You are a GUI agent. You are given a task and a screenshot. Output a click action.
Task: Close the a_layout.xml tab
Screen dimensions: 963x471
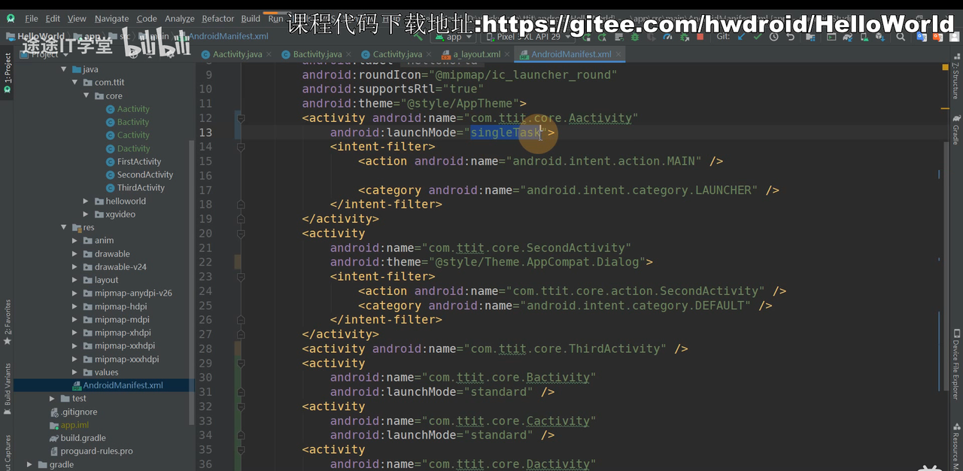point(508,54)
